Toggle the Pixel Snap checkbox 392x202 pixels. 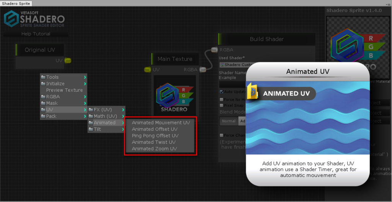tap(221, 105)
